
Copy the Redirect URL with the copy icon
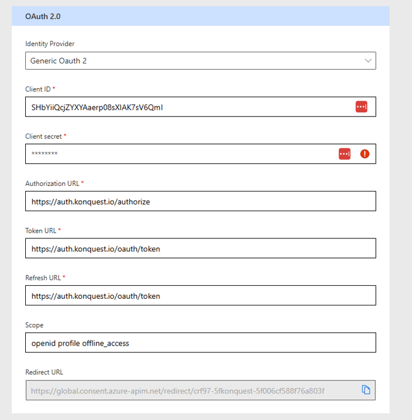click(x=366, y=389)
